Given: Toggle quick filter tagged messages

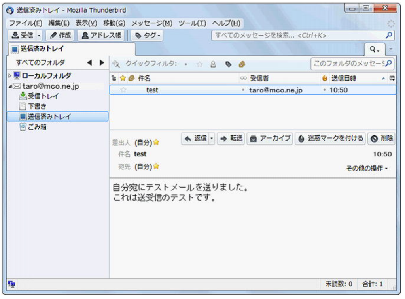Looking at the screenshot, I should tap(228, 64).
